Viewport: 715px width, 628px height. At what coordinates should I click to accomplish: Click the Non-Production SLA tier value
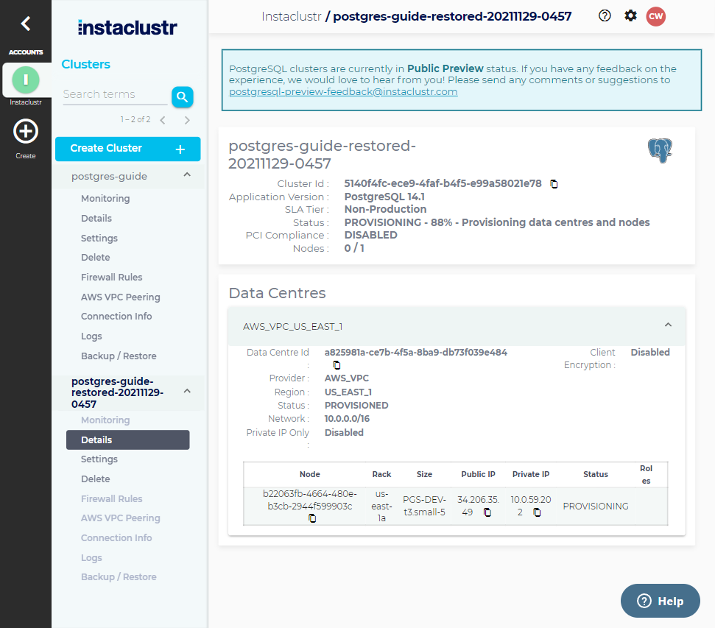(x=385, y=209)
